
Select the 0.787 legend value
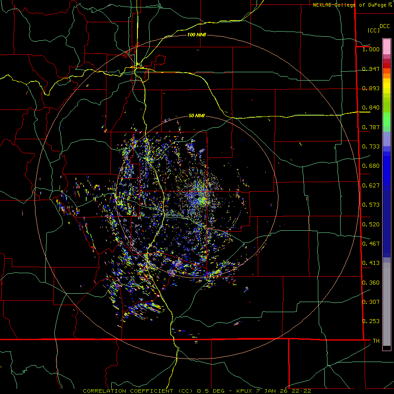click(371, 127)
